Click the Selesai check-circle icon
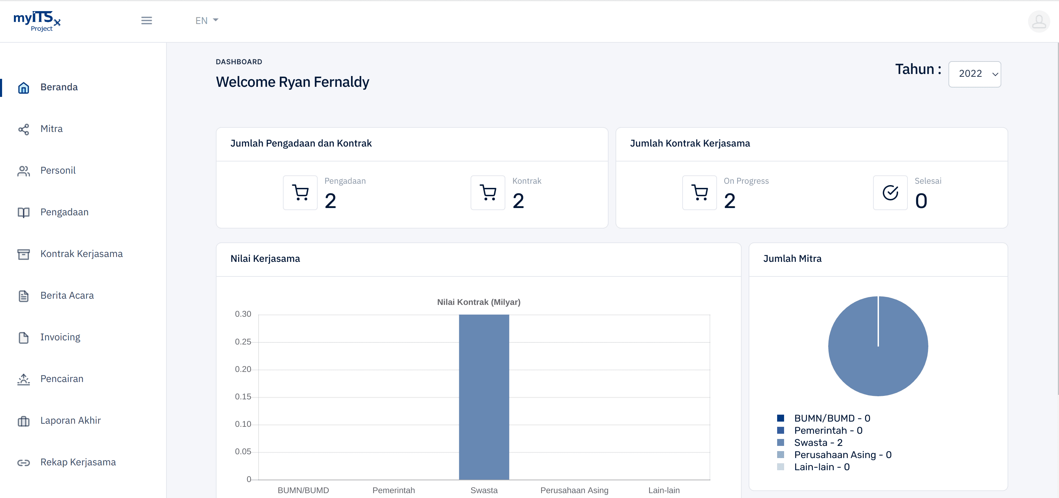Image resolution: width=1059 pixels, height=498 pixels. tap(890, 193)
